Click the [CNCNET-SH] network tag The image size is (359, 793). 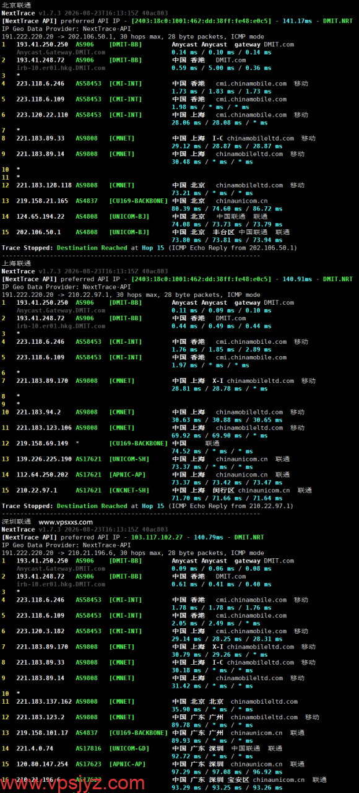(130, 490)
